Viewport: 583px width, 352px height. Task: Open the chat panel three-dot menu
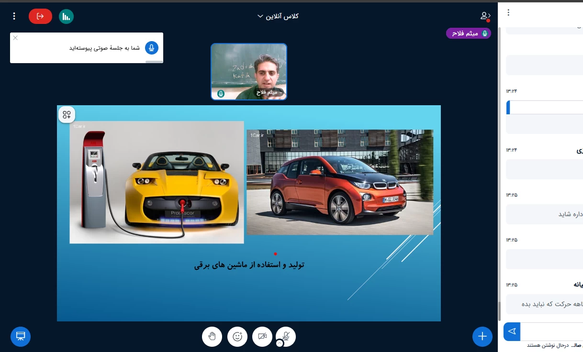click(x=508, y=13)
